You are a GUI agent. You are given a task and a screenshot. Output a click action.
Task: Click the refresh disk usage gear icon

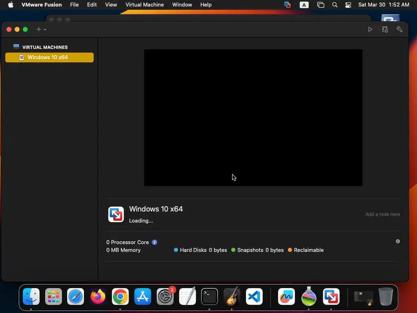(398, 241)
